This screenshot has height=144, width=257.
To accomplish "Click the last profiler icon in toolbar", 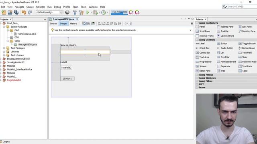I will click(x=137, y=12).
